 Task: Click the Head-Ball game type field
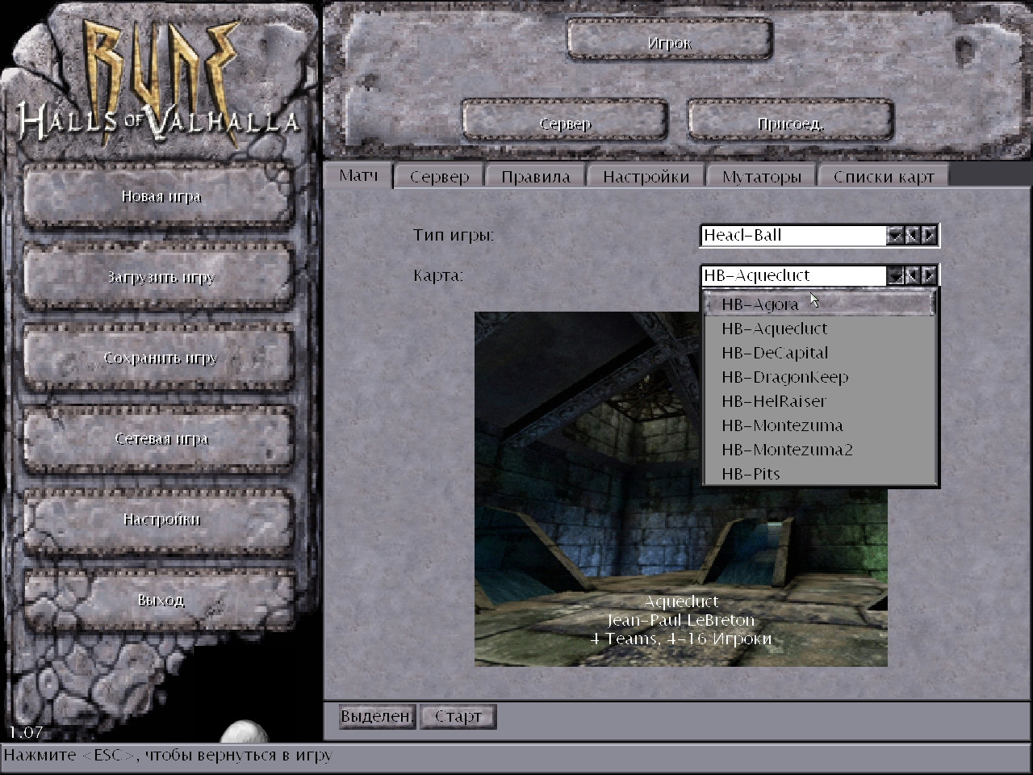coord(793,235)
